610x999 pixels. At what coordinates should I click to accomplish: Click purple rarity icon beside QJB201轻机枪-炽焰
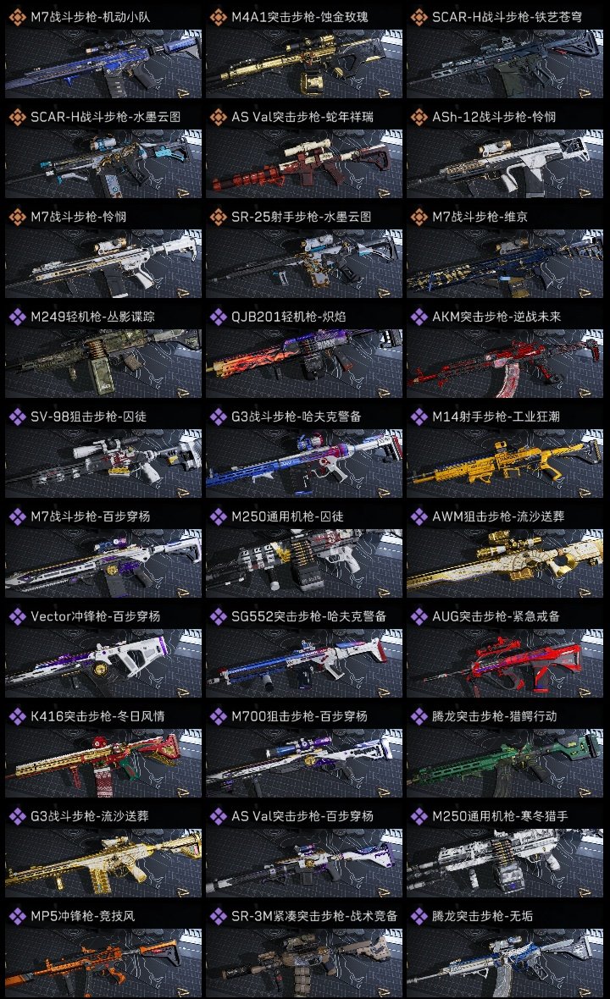point(218,317)
